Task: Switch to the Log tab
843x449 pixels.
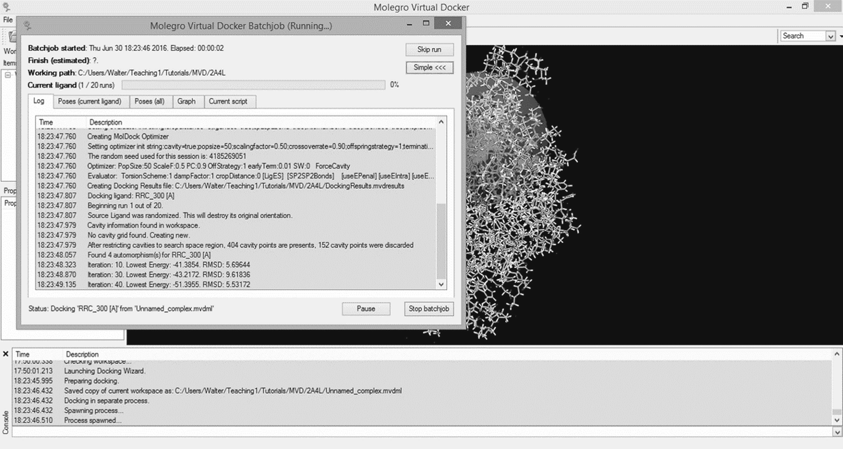Action: click(39, 101)
